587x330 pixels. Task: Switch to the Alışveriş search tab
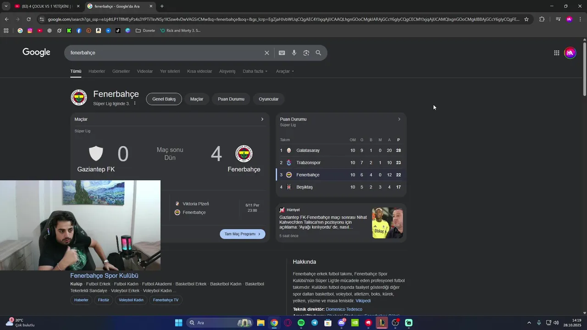coord(227,71)
